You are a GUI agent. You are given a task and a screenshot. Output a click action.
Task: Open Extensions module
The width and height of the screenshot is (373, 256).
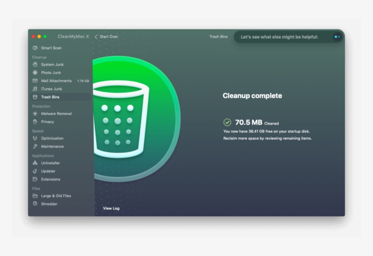tap(60, 179)
